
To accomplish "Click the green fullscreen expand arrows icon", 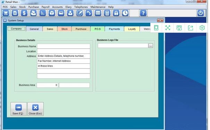I will point(168,28).
